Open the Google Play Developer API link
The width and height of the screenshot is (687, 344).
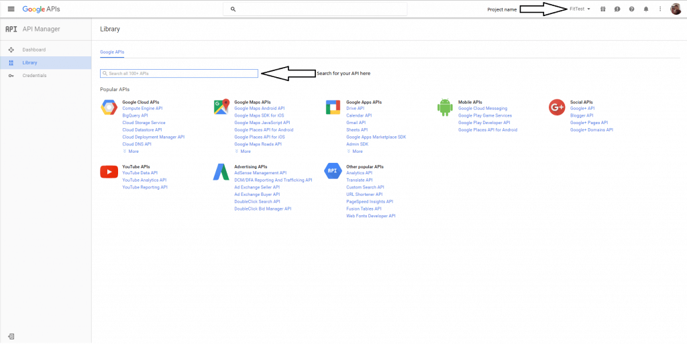484,123
